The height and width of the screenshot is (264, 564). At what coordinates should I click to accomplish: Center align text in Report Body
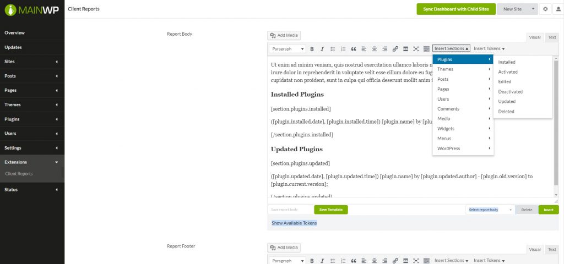(x=374, y=49)
